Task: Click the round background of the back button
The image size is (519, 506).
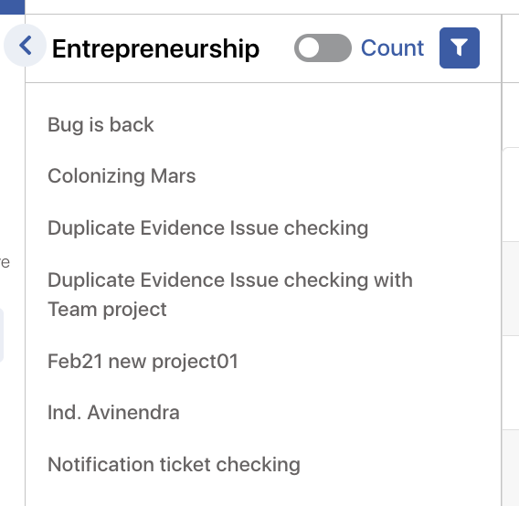Action: tap(25, 46)
